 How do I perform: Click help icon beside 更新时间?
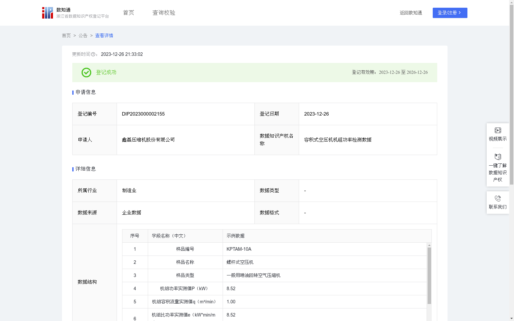coord(93,55)
